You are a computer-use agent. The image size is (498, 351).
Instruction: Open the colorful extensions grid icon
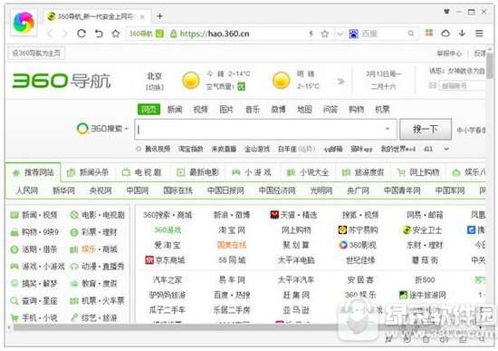pyautogui.click(x=429, y=33)
